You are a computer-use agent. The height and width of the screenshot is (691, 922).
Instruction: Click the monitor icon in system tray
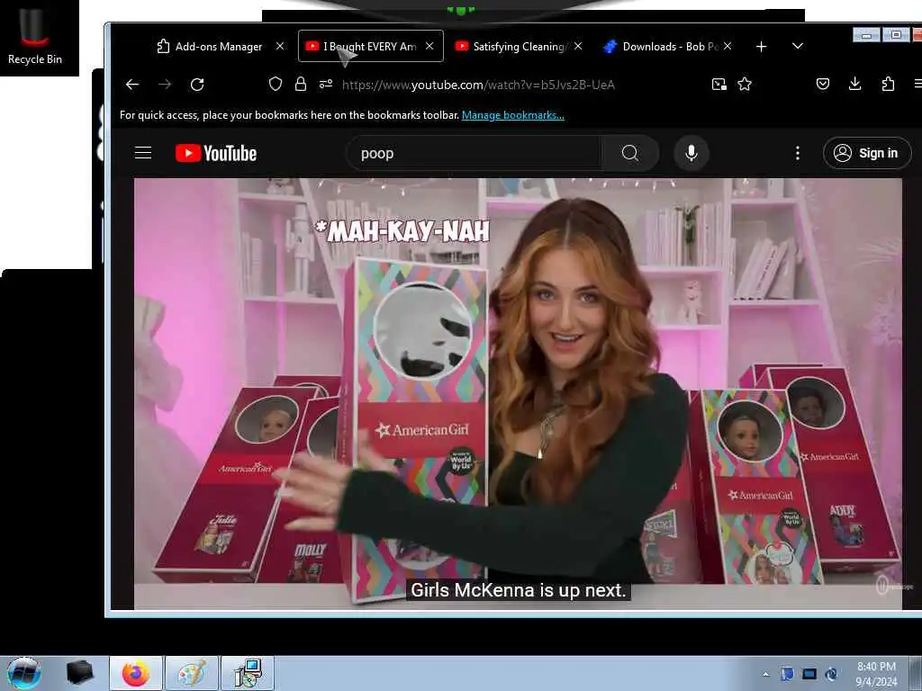809,674
